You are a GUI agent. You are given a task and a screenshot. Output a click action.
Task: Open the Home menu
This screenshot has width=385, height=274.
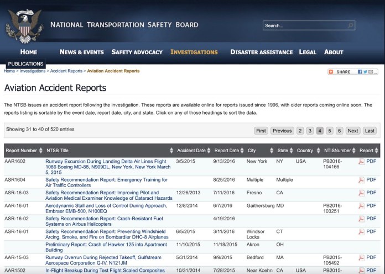28,52
